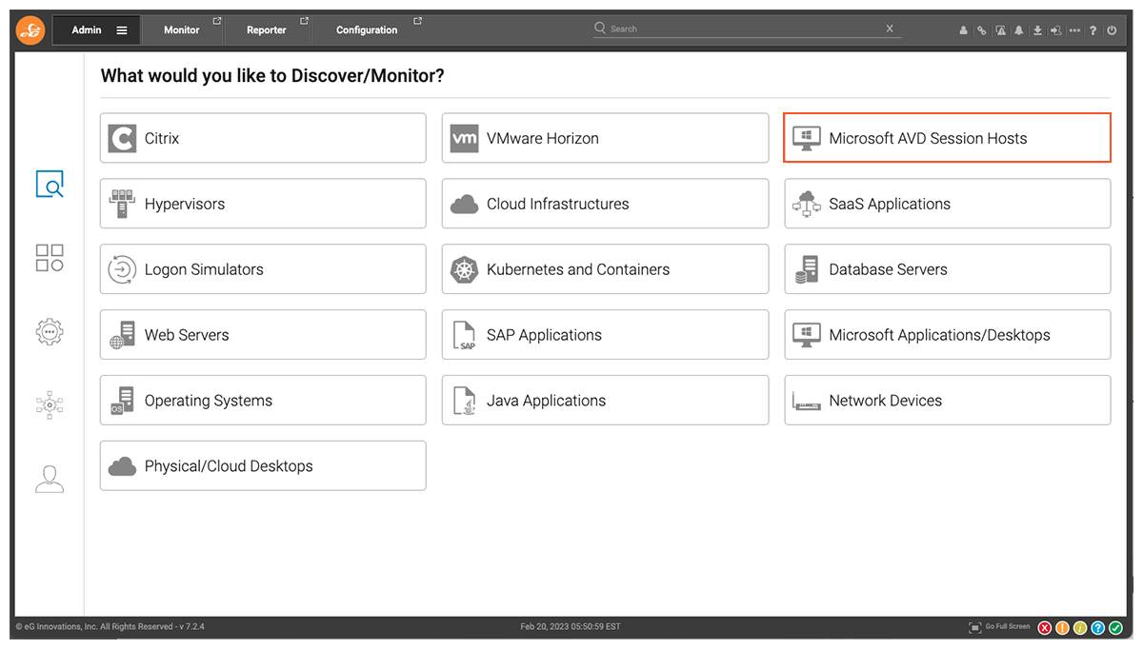Choose the Cloud Infrastructures tile
The width and height of the screenshot is (1143, 649).
pos(605,204)
